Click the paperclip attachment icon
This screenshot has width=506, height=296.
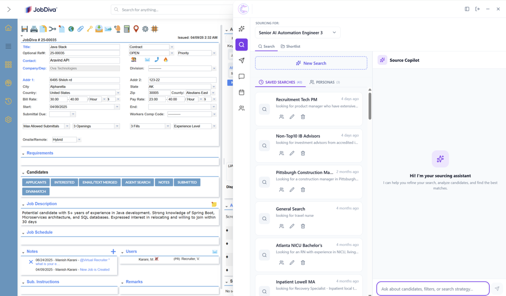click(x=80, y=29)
